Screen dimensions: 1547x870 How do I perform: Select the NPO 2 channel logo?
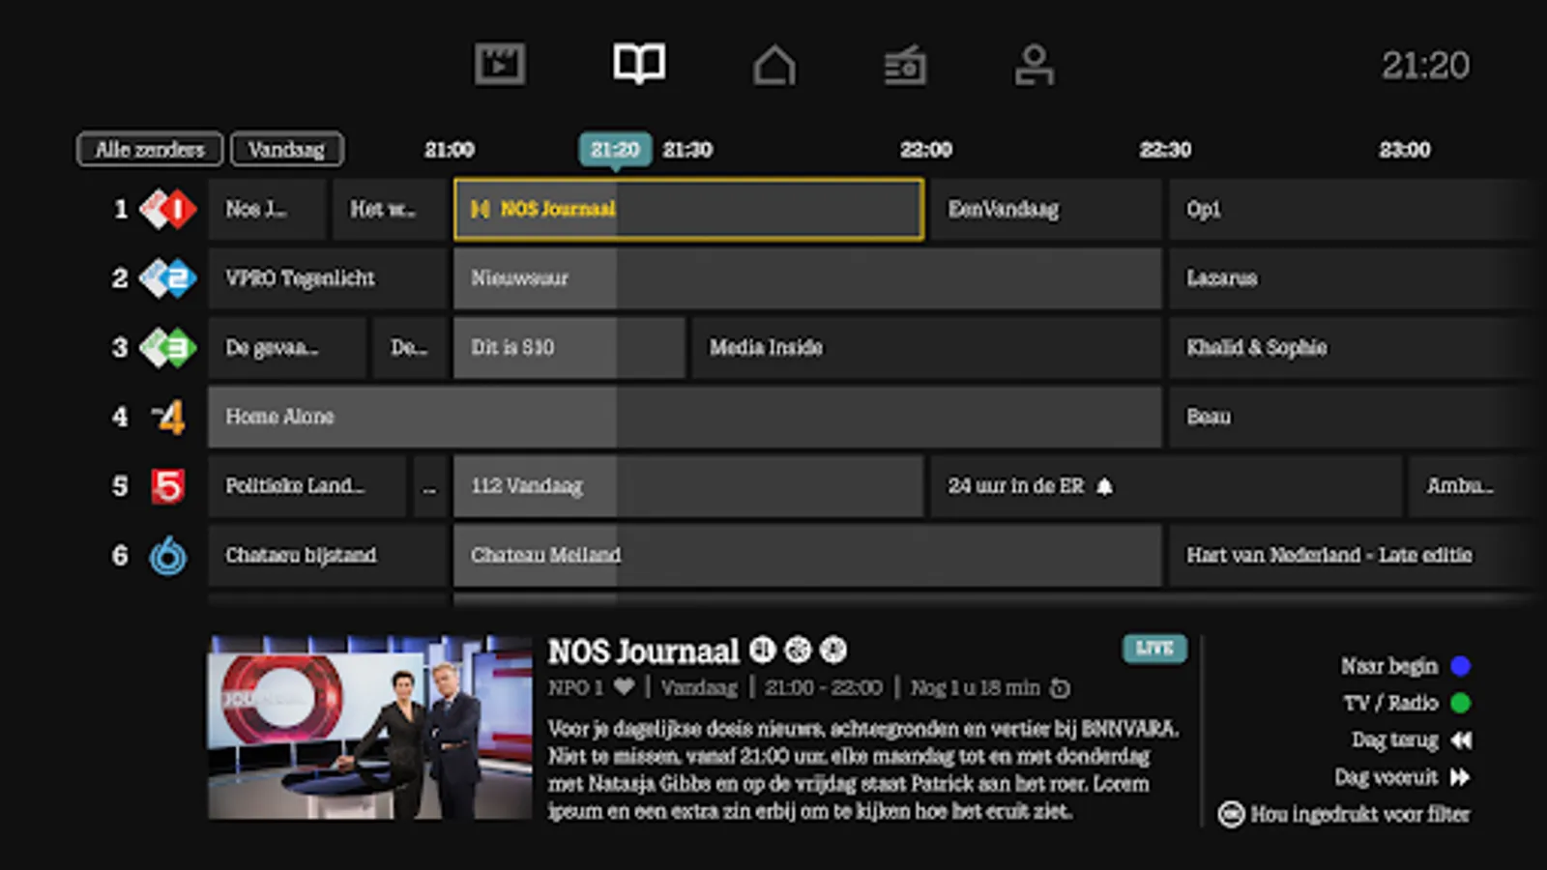click(x=168, y=278)
